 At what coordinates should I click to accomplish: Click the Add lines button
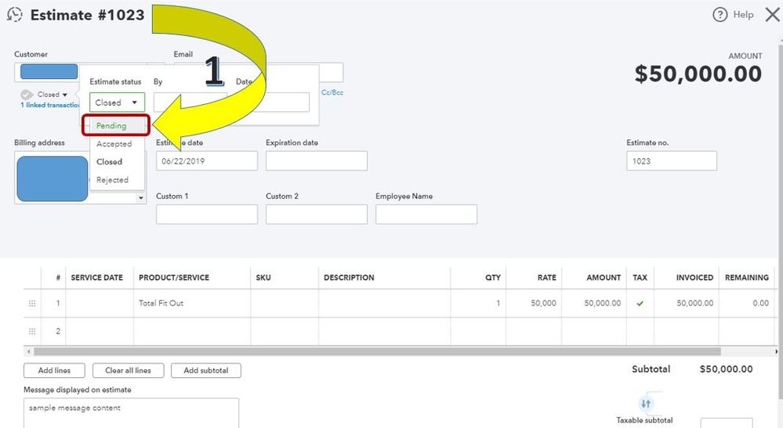point(54,370)
